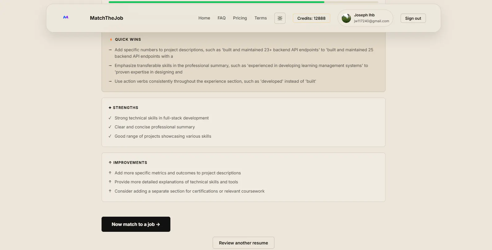Click the arrow beside 'Emphasize transferable skills' tip
The image size is (492, 250).
coord(110,65)
